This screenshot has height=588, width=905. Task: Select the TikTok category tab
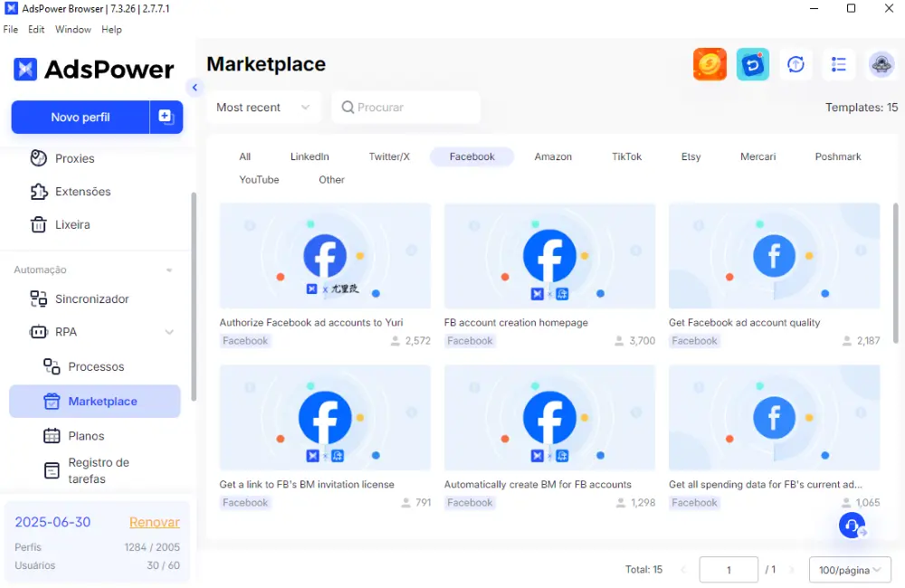point(626,156)
